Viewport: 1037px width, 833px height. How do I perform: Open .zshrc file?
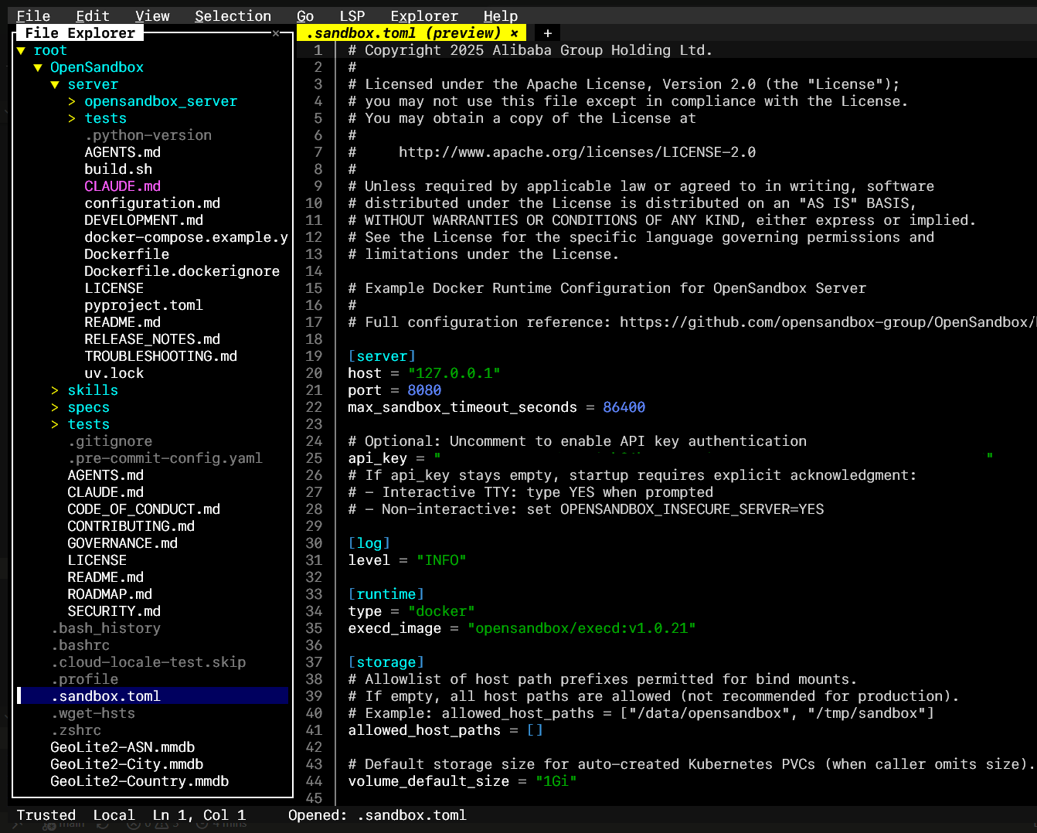pos(76,730)
